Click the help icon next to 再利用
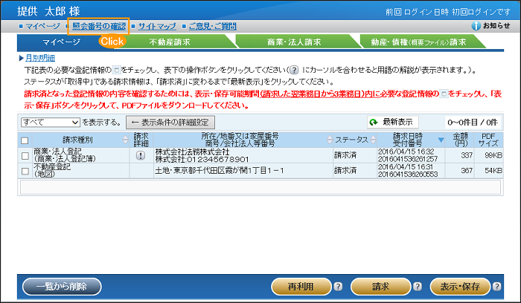521x303 pixels. pos(338,287)
